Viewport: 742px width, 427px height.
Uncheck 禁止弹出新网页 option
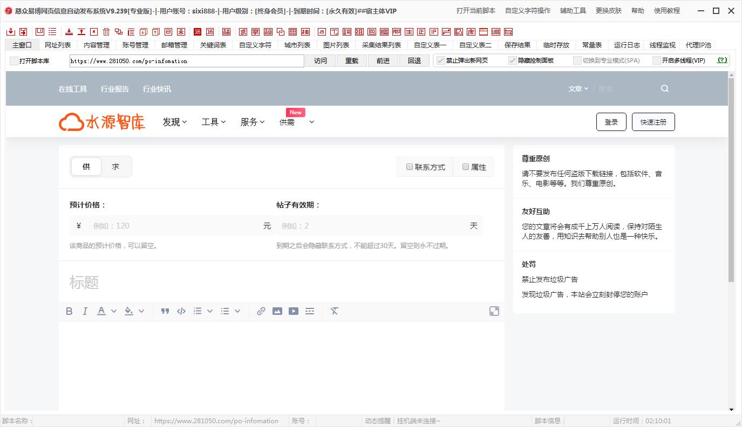[x=441, y=60]
